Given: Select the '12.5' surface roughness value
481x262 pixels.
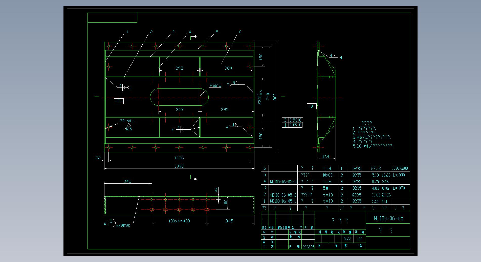Looking at the screenshot, I should coord(129,129).
